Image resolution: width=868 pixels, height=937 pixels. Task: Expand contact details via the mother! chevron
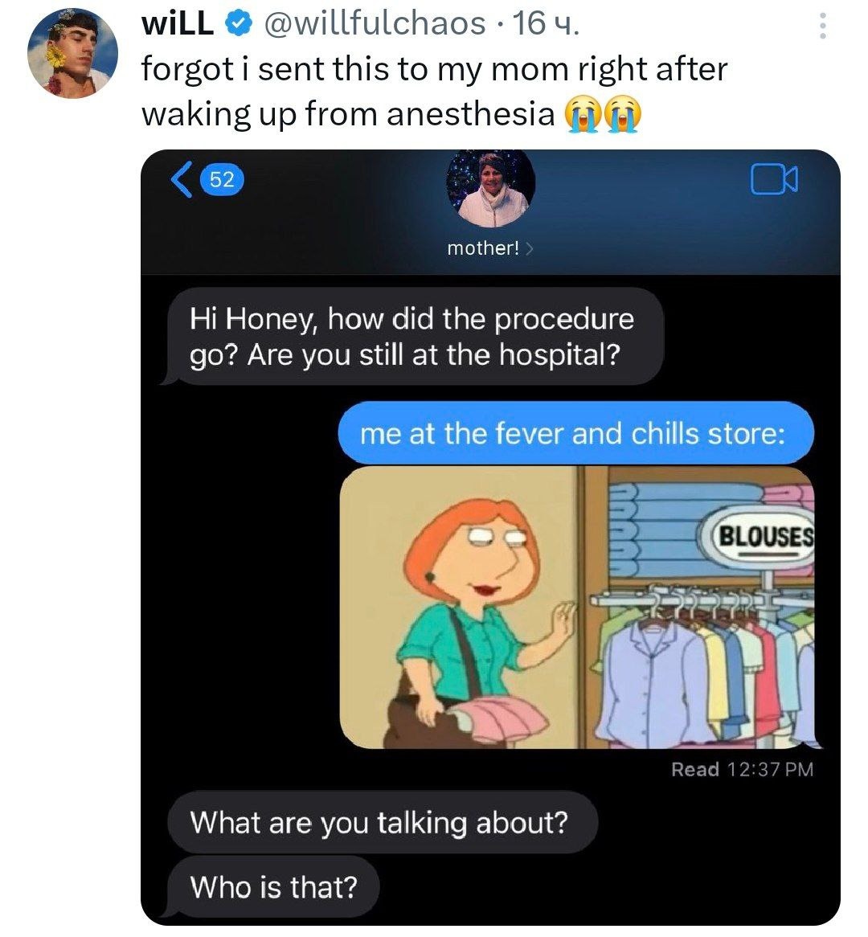pos(529,248)
